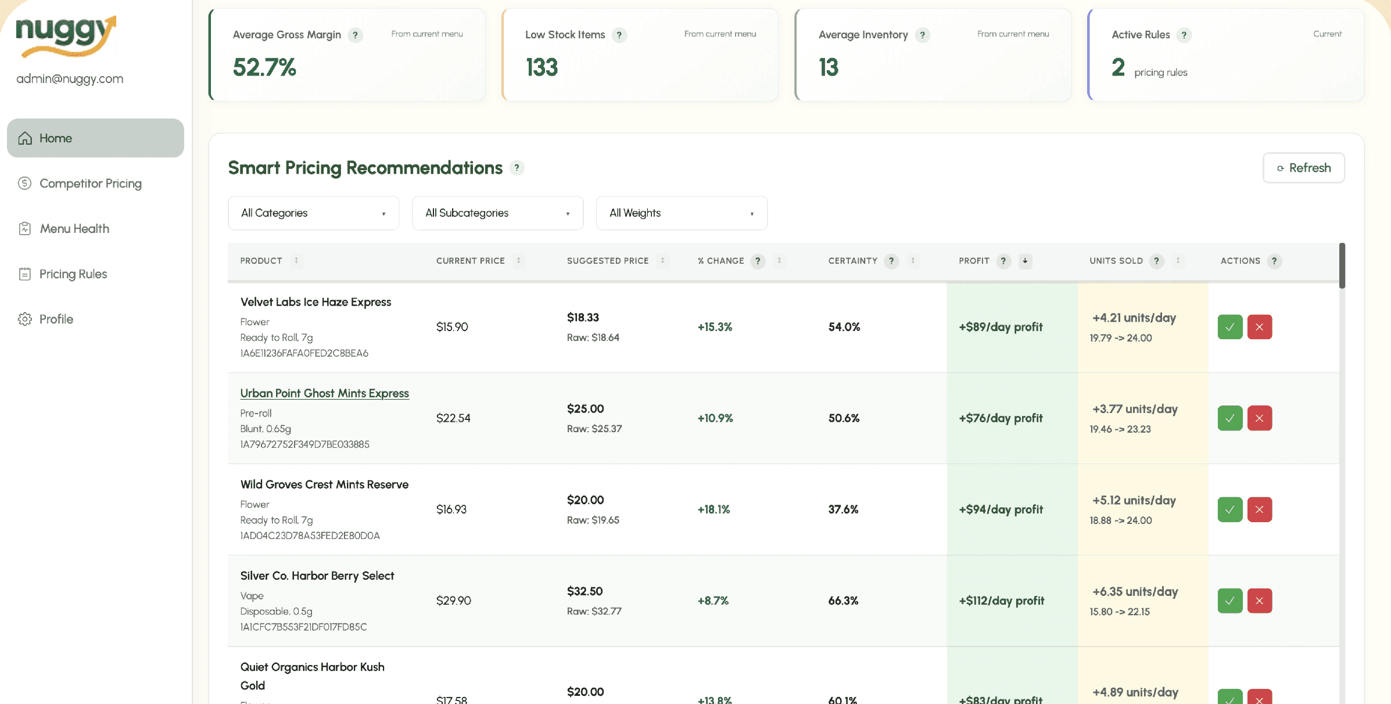Click the Low Stock Items help icon
The height and width of the screenshot is (704, 1391).
coord(619,35)
